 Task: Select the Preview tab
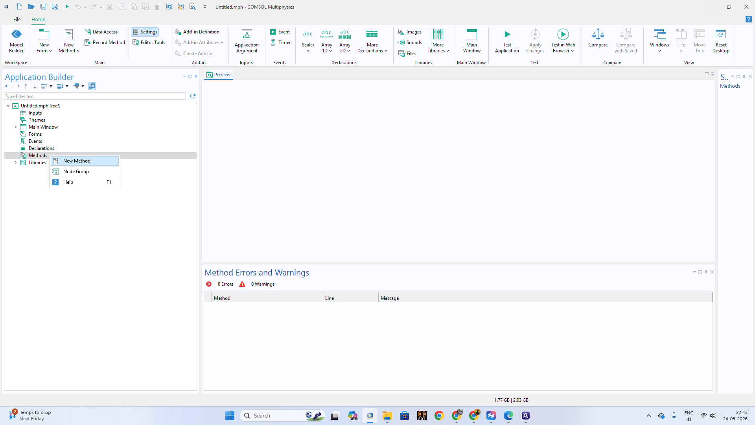(218, 75)
